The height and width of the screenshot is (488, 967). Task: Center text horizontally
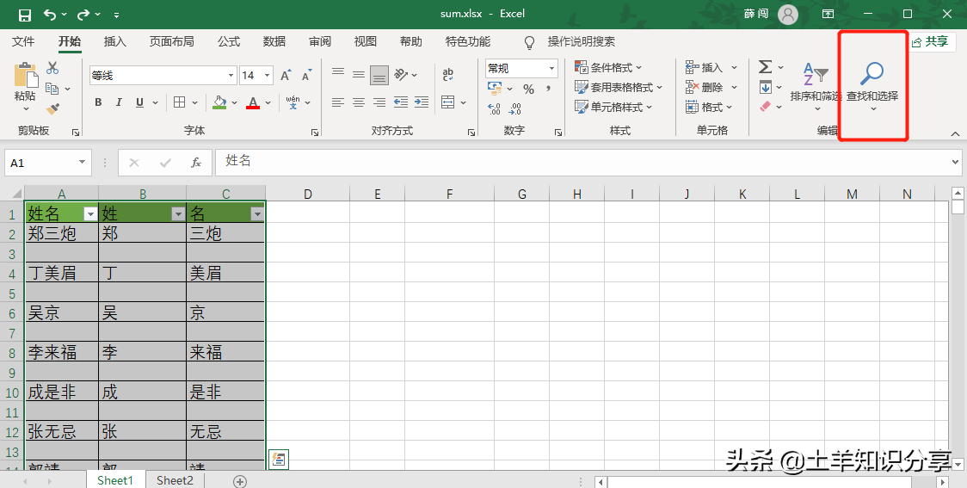tap(359, 102)
